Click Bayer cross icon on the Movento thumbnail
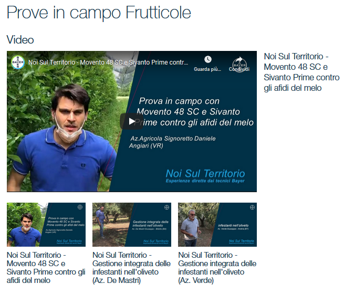 click(x=80, y=207)
